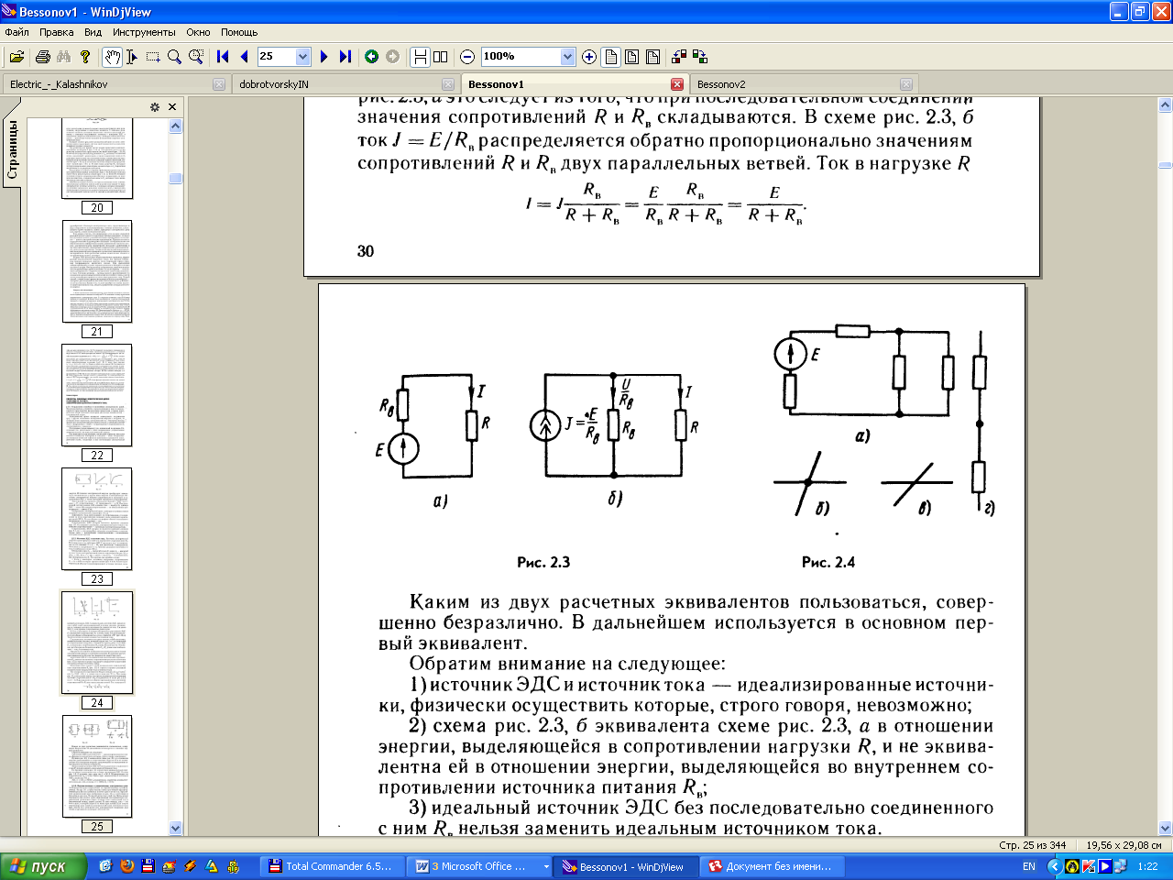Open Microsoft Office taskbar group
This screenshot has height=880, width=1173.
(480, 866)
